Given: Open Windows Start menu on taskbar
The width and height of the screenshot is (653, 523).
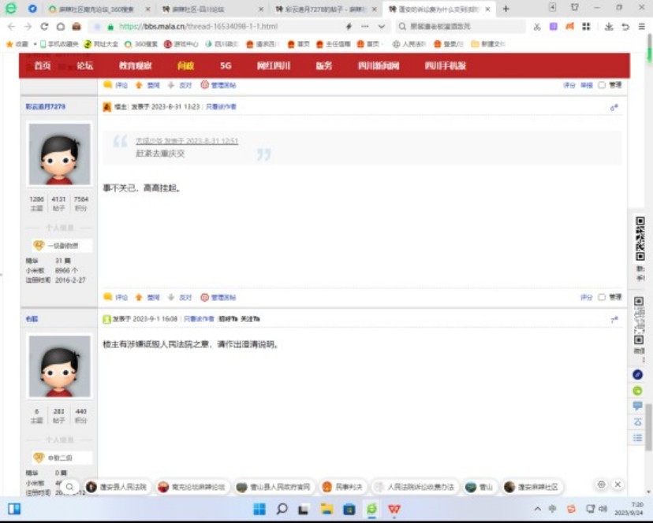Looking at the screenshot, I should (x=14, y=509).
